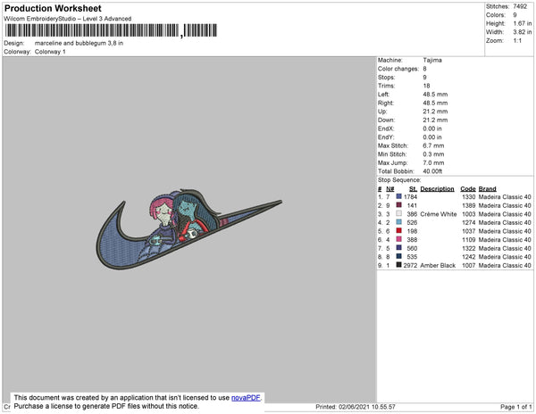
Task: Click 'Madeira Classic 40' in row 5
Action: [505, 231]
